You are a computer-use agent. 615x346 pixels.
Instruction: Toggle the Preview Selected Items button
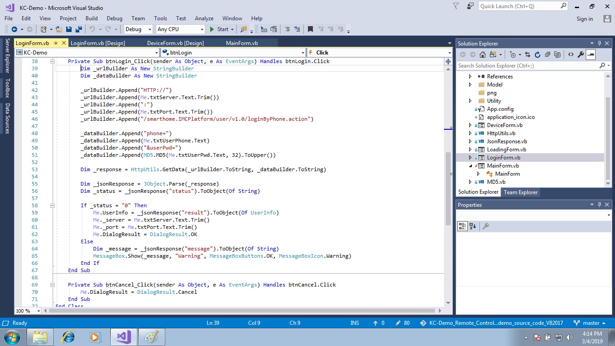591,55
